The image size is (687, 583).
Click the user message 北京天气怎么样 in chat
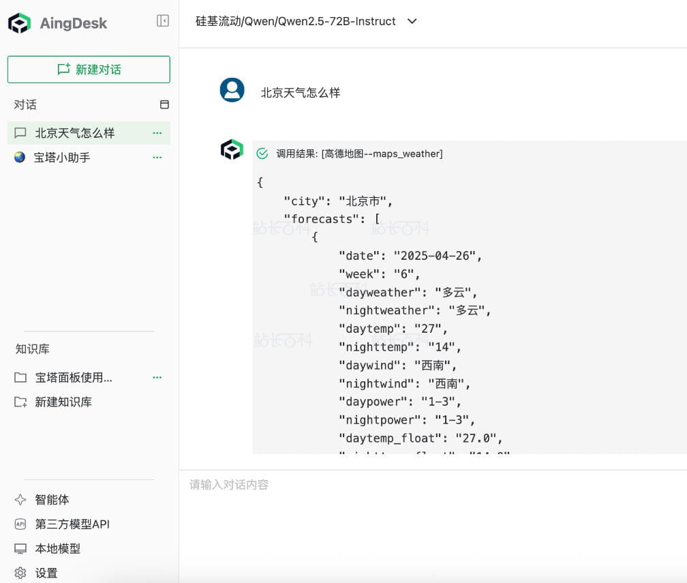coord(300,93)
